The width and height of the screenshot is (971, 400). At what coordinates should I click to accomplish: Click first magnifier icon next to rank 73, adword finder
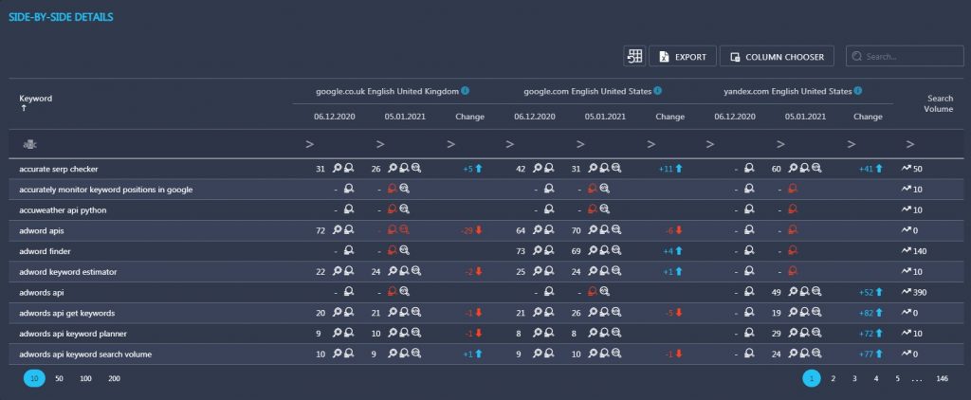(x=537, y=251)
